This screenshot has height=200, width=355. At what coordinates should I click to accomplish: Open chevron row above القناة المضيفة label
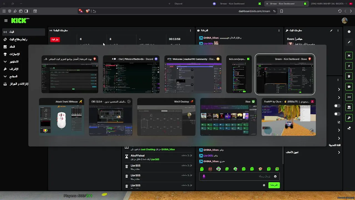tap(339, 138)
